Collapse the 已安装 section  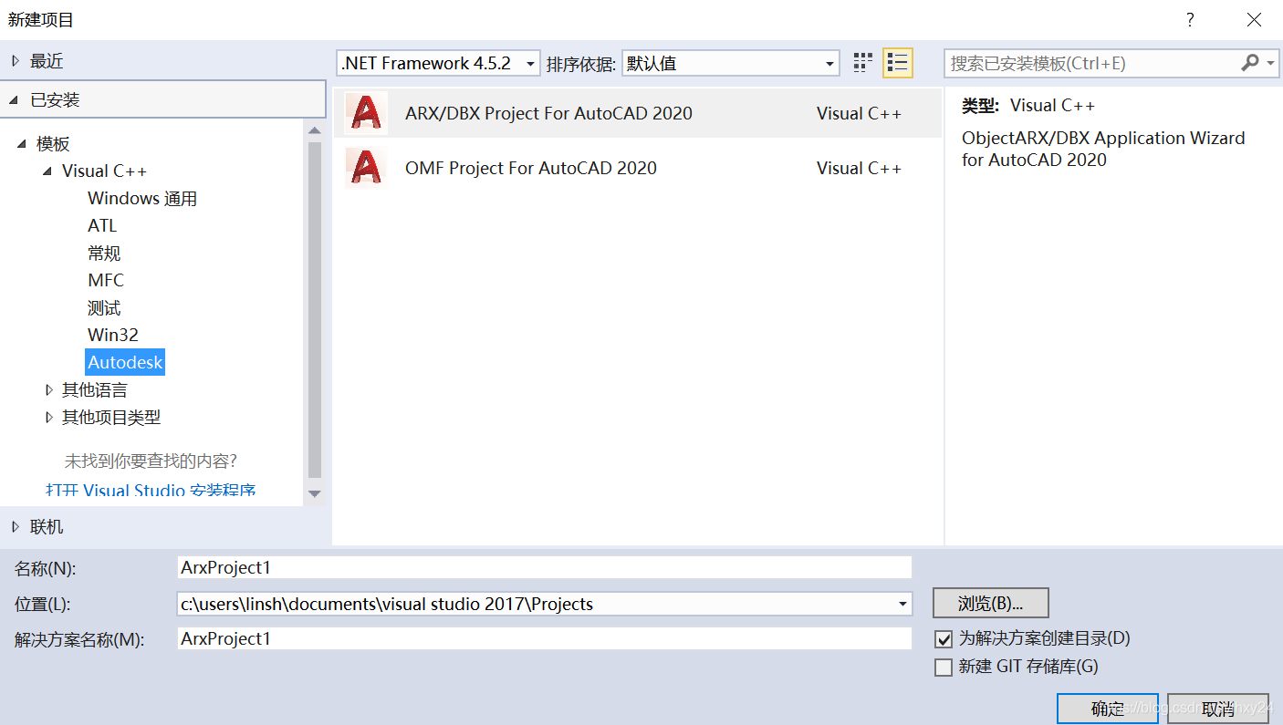[15, 99]
